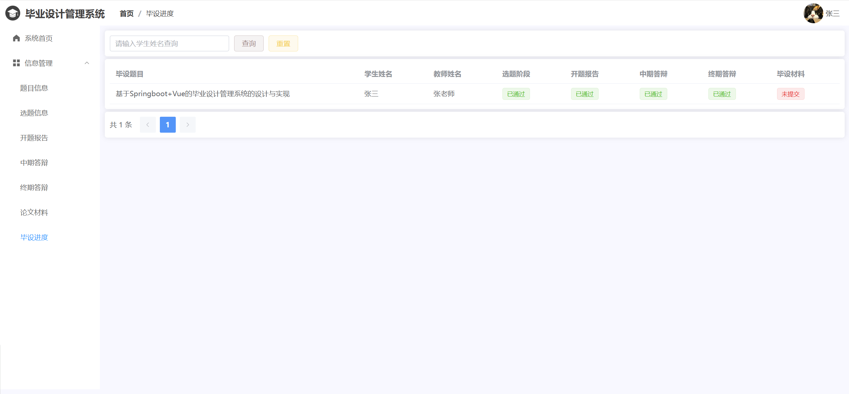849x394 pixels.
Task: Click the next page arrow
Action: 188,125
